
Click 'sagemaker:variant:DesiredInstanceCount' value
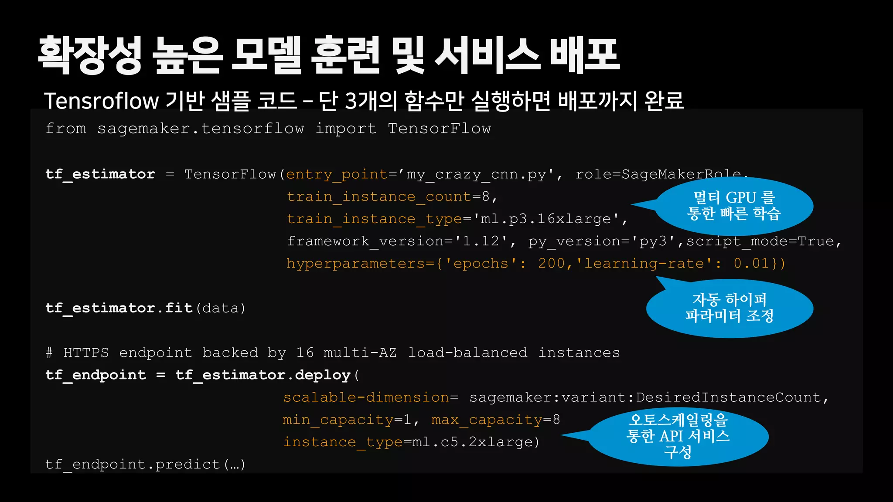(x=645, y=397)
